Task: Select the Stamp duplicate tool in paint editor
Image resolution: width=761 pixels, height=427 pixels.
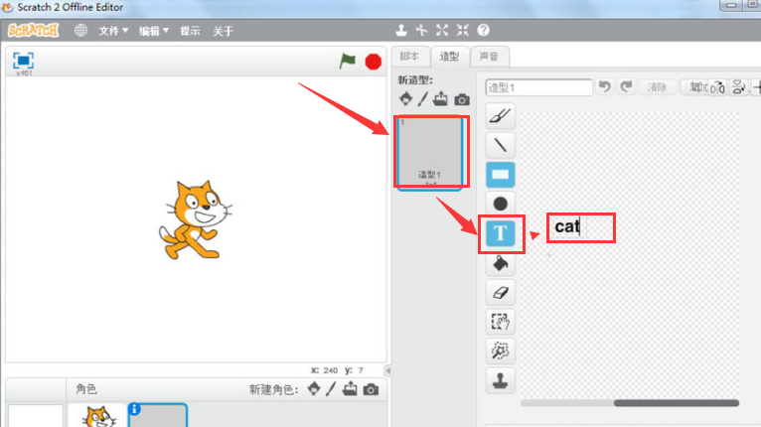Action: click(500, 380)
